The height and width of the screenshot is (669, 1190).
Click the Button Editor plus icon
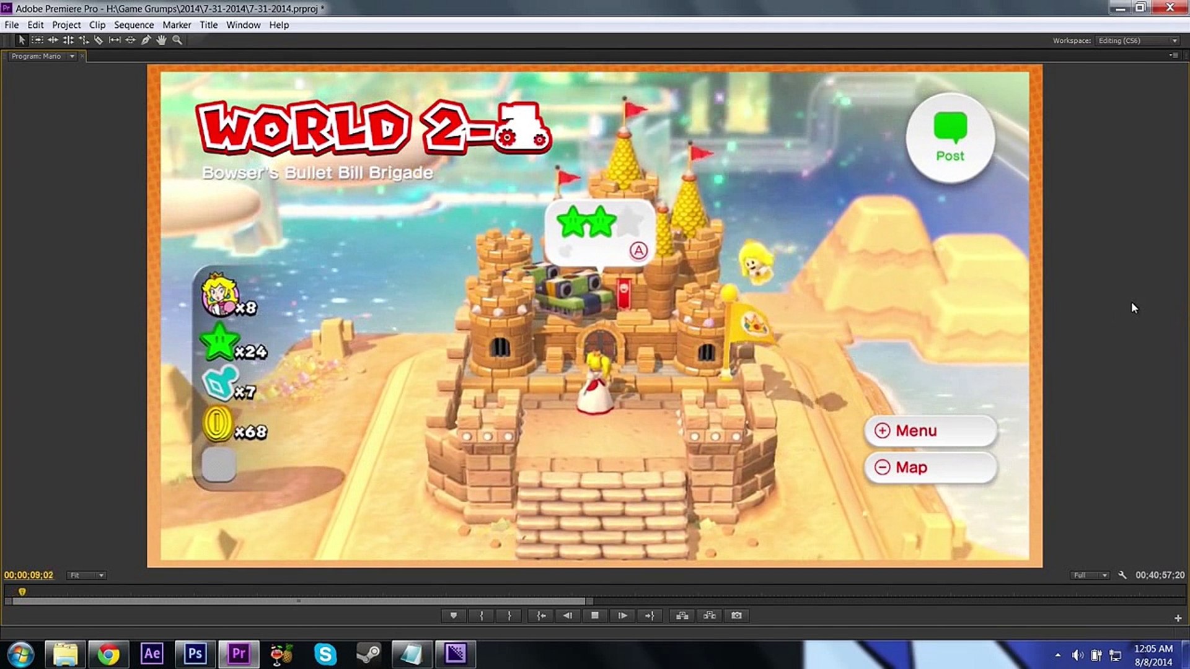(1178, 618)
